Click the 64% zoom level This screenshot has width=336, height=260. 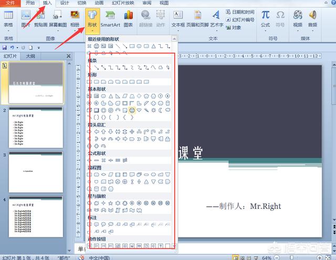click(x=267, y=258)
